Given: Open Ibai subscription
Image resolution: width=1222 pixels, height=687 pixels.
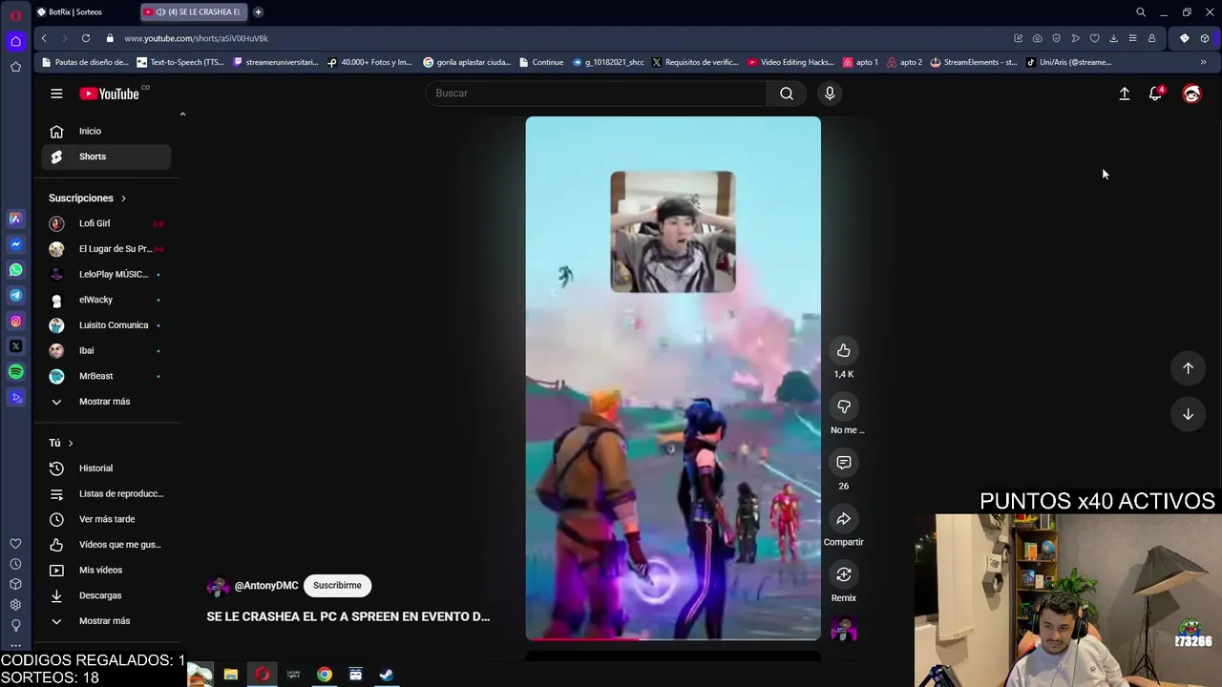Looking at the screenshot, I should (106, 351).
